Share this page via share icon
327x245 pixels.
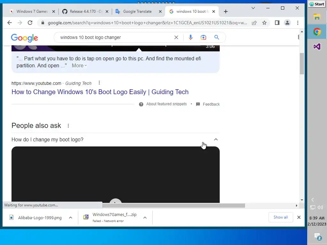point(254,23)
